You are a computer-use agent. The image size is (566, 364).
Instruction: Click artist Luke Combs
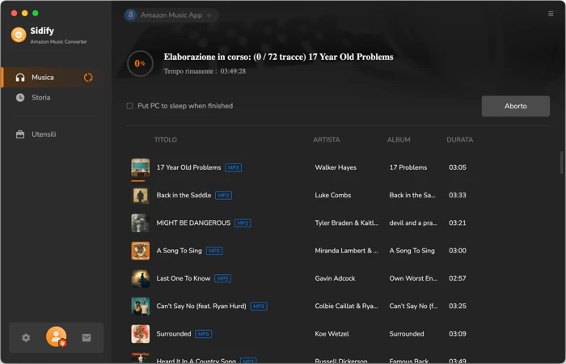point(333,196)
